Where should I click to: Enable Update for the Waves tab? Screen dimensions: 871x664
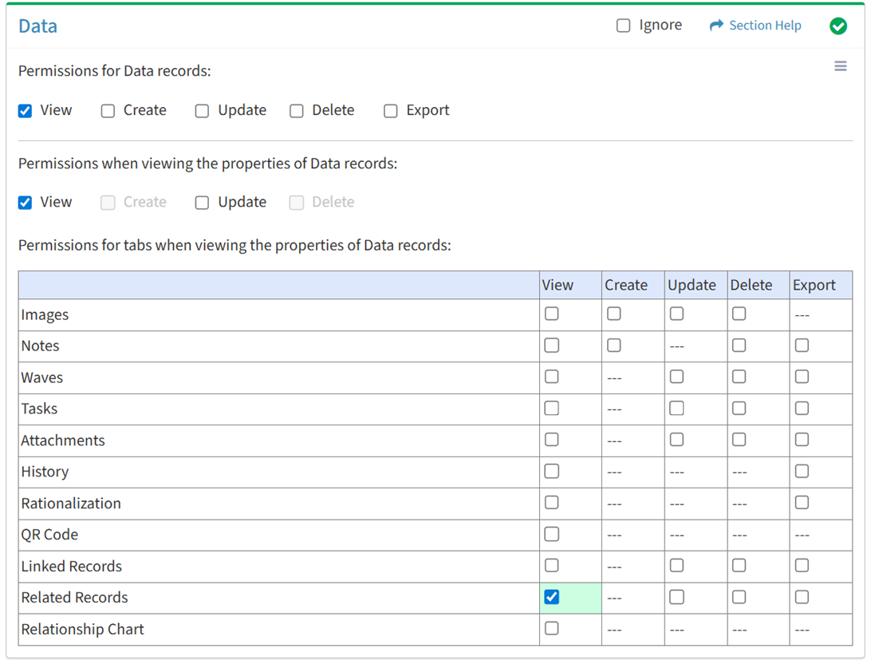pos(676,377)
